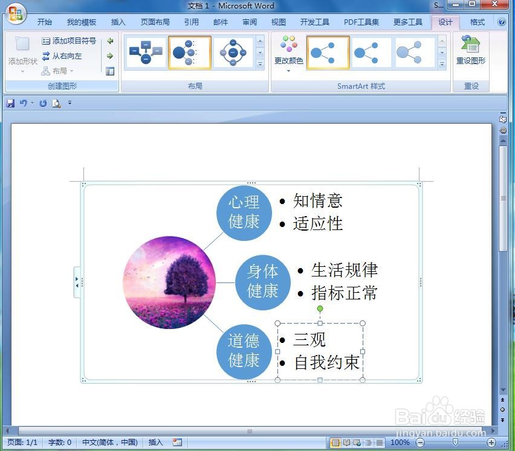515x451 pixels.
Task: Click the text pane expand tab on SmartArt frame
Action: click(77, 283)
